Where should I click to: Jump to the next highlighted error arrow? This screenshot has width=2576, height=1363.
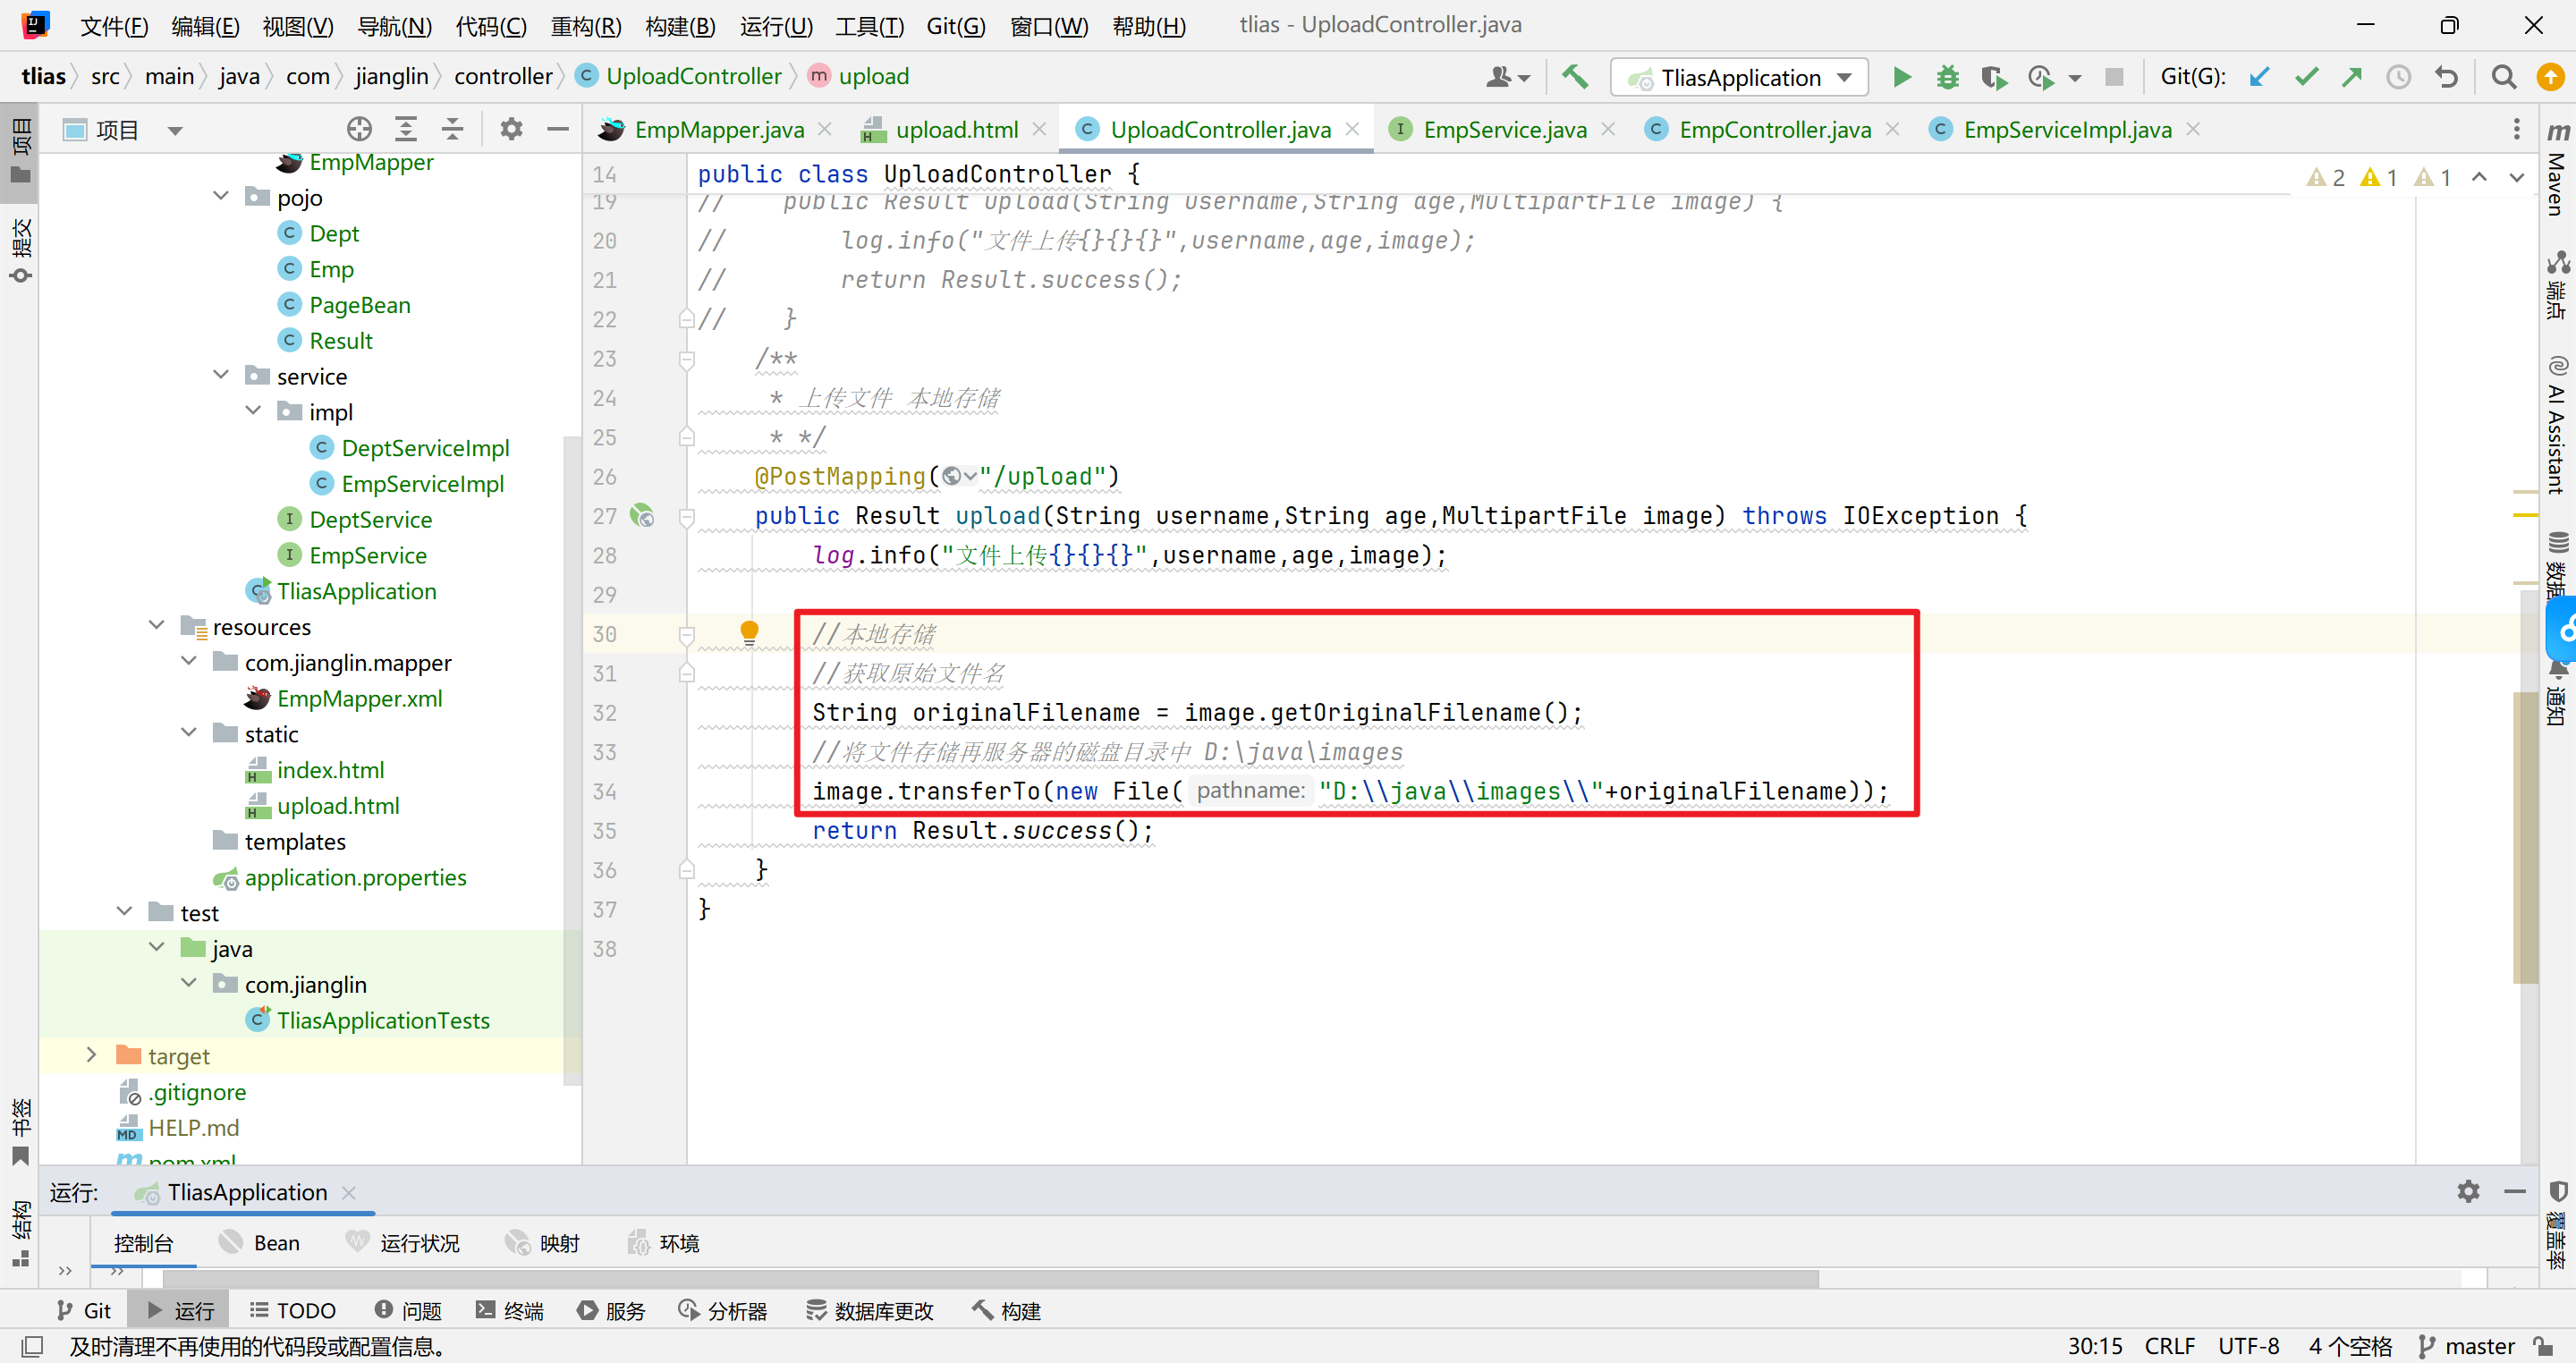coord(2517,177)
